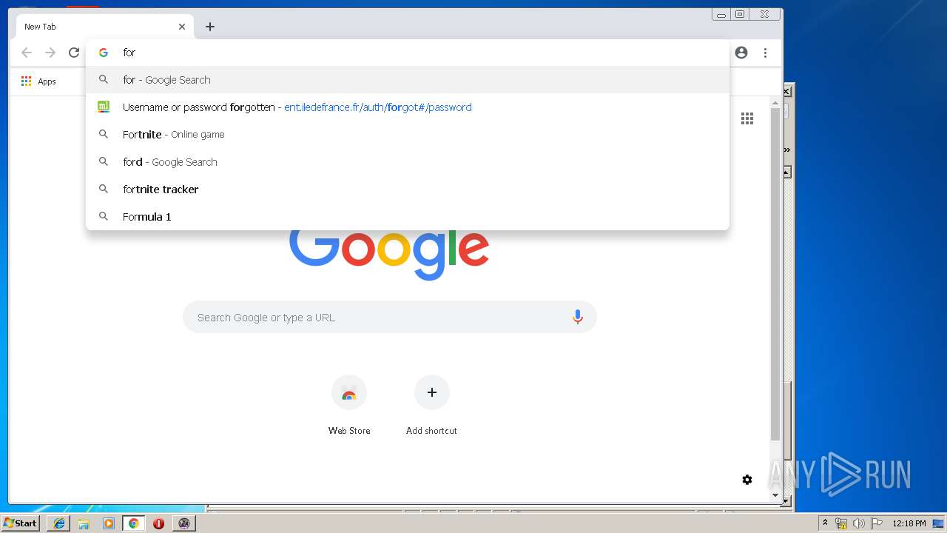
Task: Click the forward navigation arrow
Action: 50,53
